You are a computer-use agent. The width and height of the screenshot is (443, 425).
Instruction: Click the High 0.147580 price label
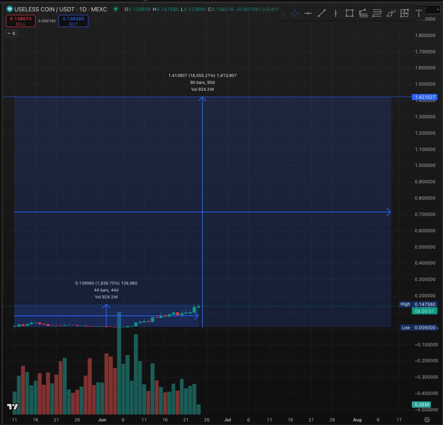418,304
